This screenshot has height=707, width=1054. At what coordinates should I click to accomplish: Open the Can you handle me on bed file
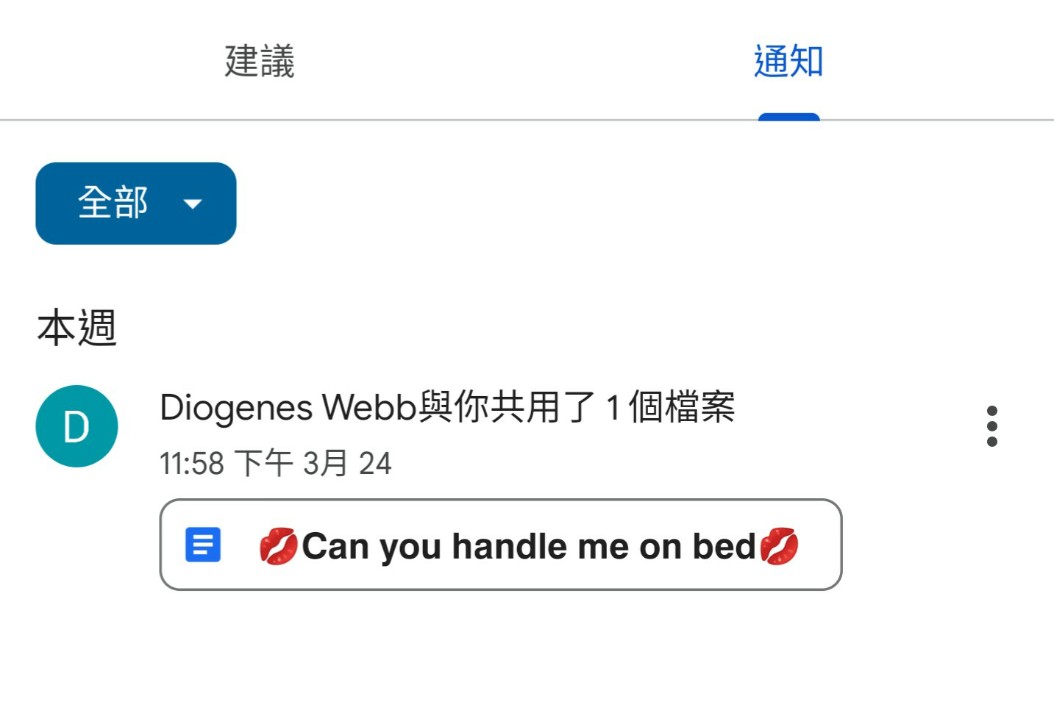pos(501,545)
